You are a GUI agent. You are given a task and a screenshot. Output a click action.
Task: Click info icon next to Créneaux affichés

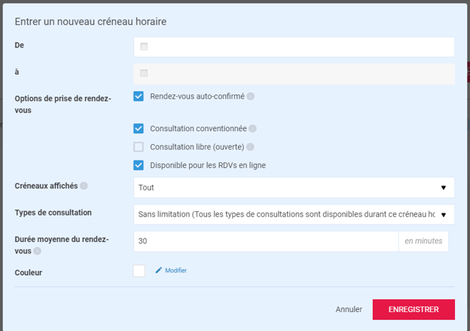tap(84, 186)
